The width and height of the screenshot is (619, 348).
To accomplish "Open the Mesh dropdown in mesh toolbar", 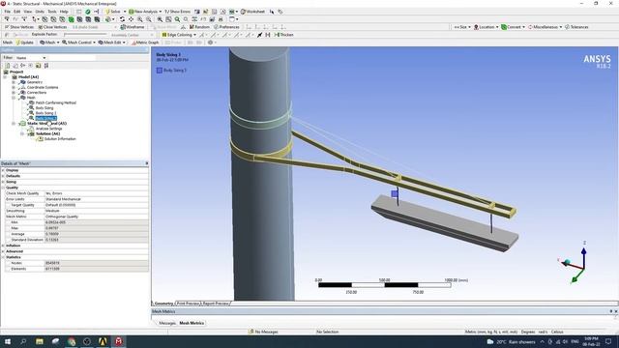I will [49, 43].
